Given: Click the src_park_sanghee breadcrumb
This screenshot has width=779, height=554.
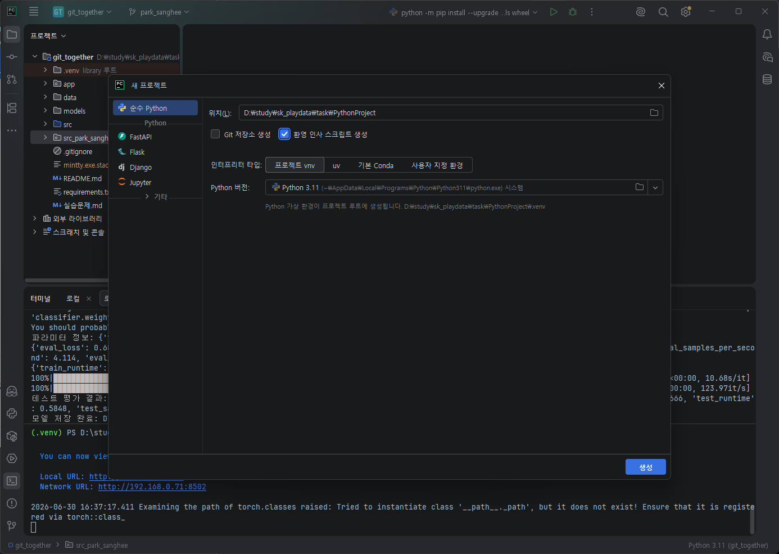Looking at the screenshot, I should point(97,545).
